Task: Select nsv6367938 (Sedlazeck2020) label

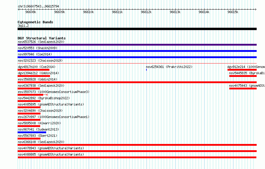Action: coord(41,86)
